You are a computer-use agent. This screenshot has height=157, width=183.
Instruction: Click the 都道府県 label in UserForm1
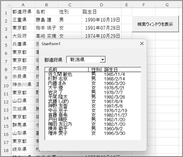53,60
